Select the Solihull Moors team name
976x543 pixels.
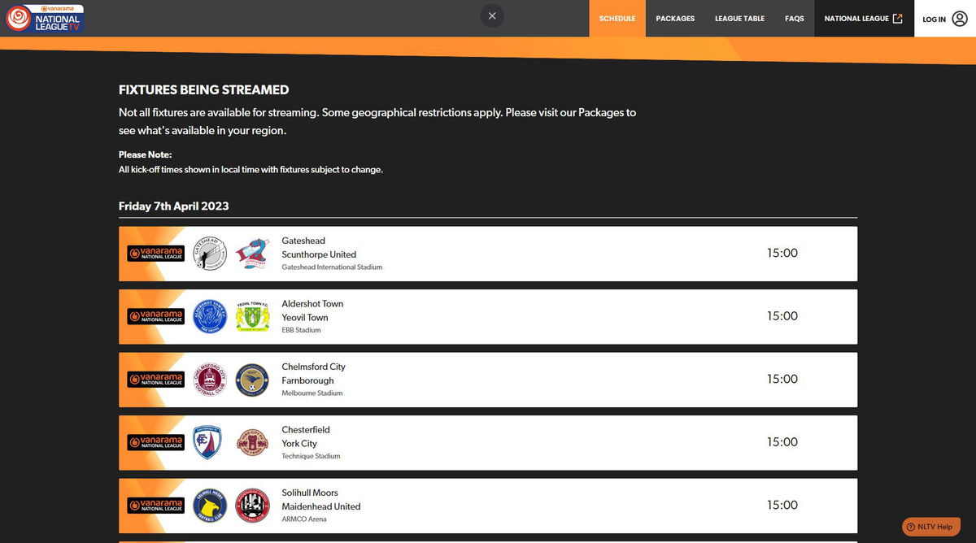point(310,493)
